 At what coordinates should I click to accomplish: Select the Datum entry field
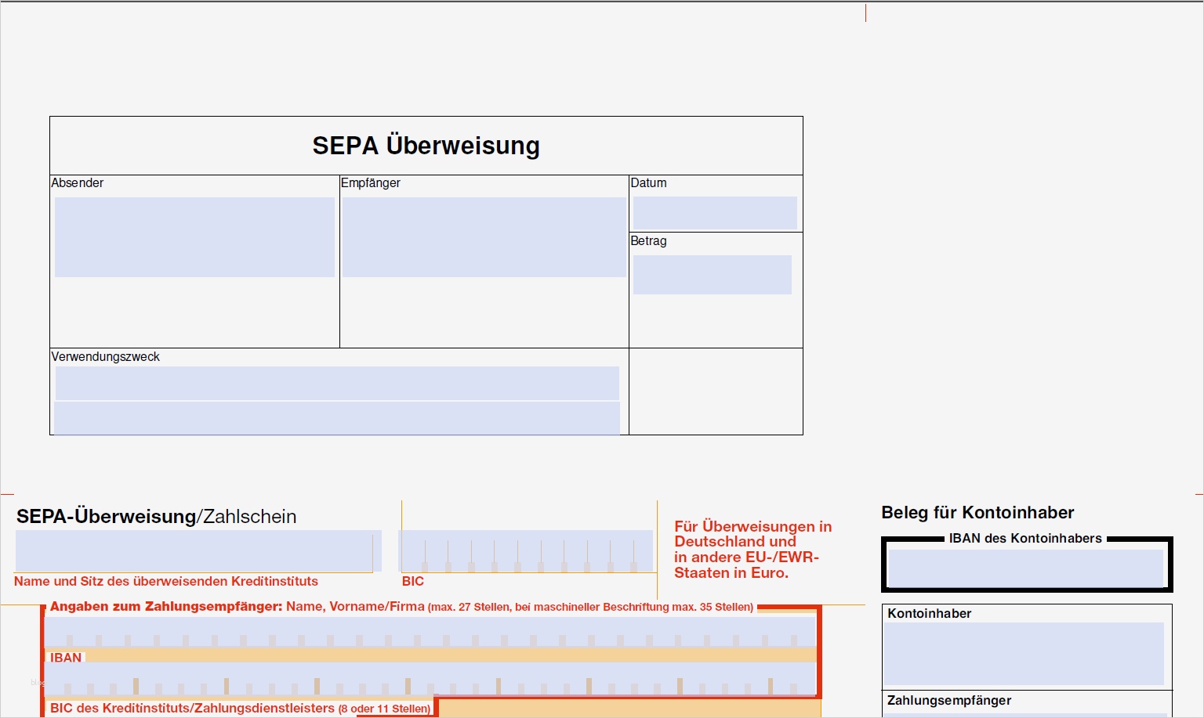715,212
